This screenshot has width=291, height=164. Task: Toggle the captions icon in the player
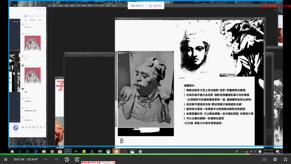point(265,159)
